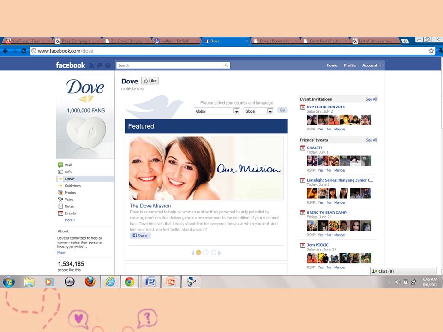443x332 pixels.
Task: Go to Facebook Home
Action: click(x=332, y=65)
